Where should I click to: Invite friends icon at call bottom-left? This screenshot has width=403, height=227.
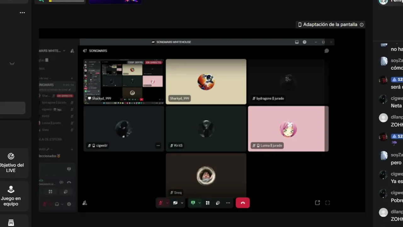85,203
